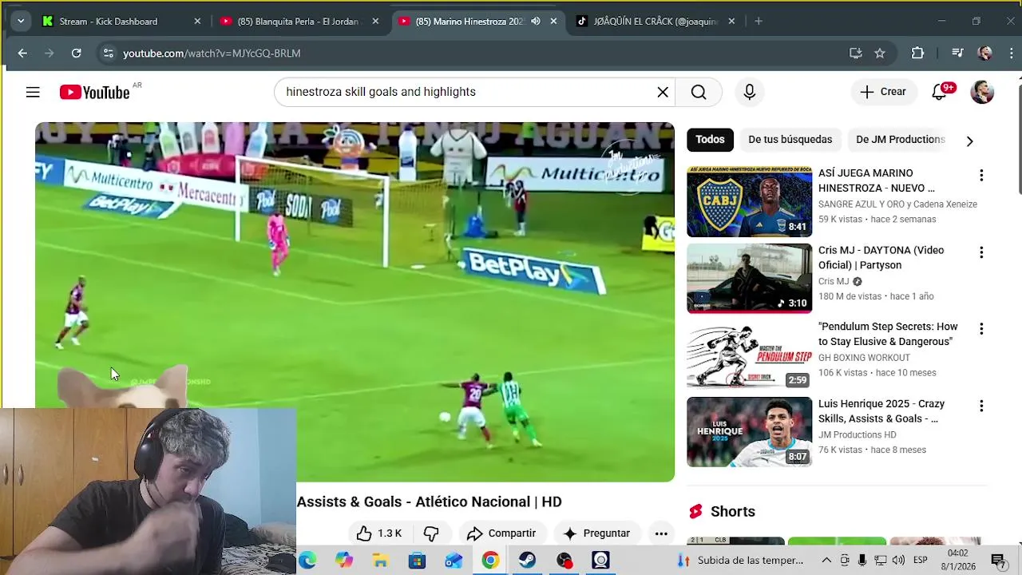Open the YouTube hamburger guide menu
The width and height of the screenshot is (1022, 575).
[33, 92]
